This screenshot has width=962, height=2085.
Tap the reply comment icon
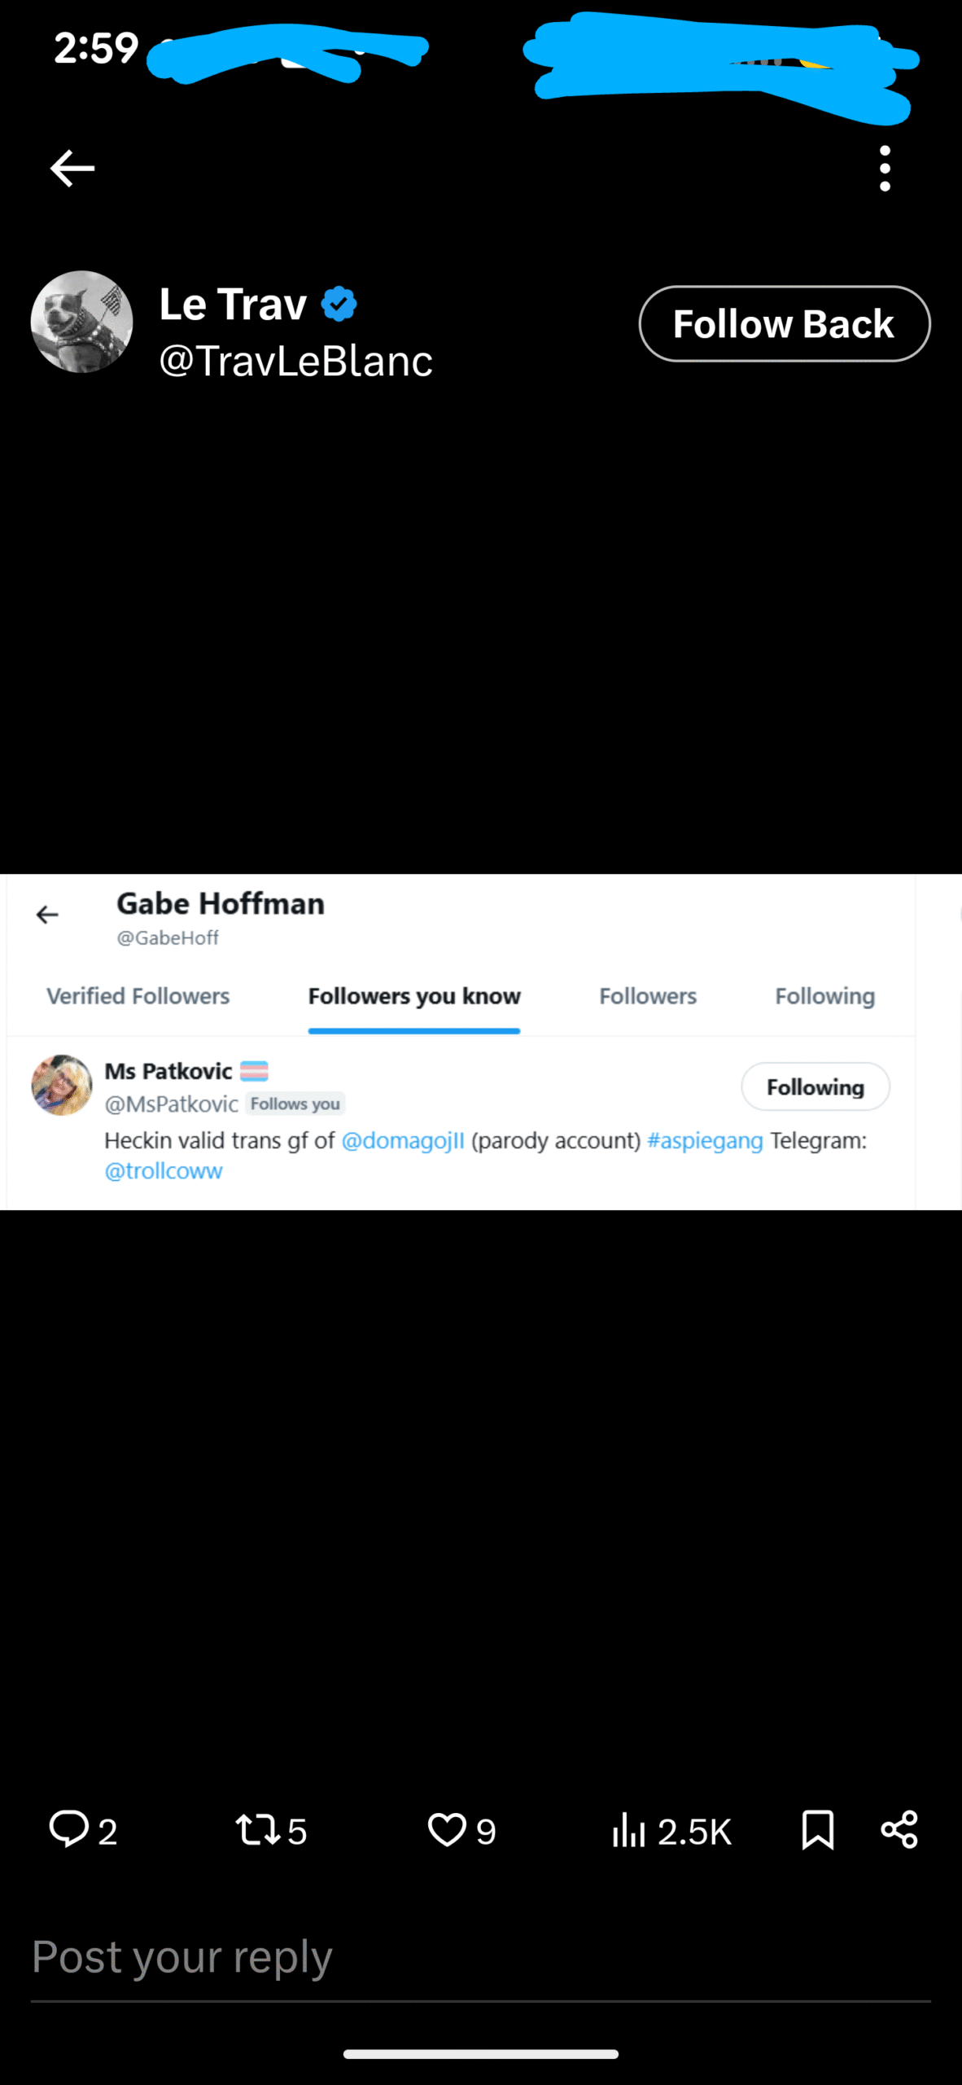[x=69, y=1829]
